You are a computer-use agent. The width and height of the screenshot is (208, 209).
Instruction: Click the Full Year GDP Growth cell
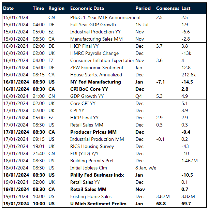93,25
